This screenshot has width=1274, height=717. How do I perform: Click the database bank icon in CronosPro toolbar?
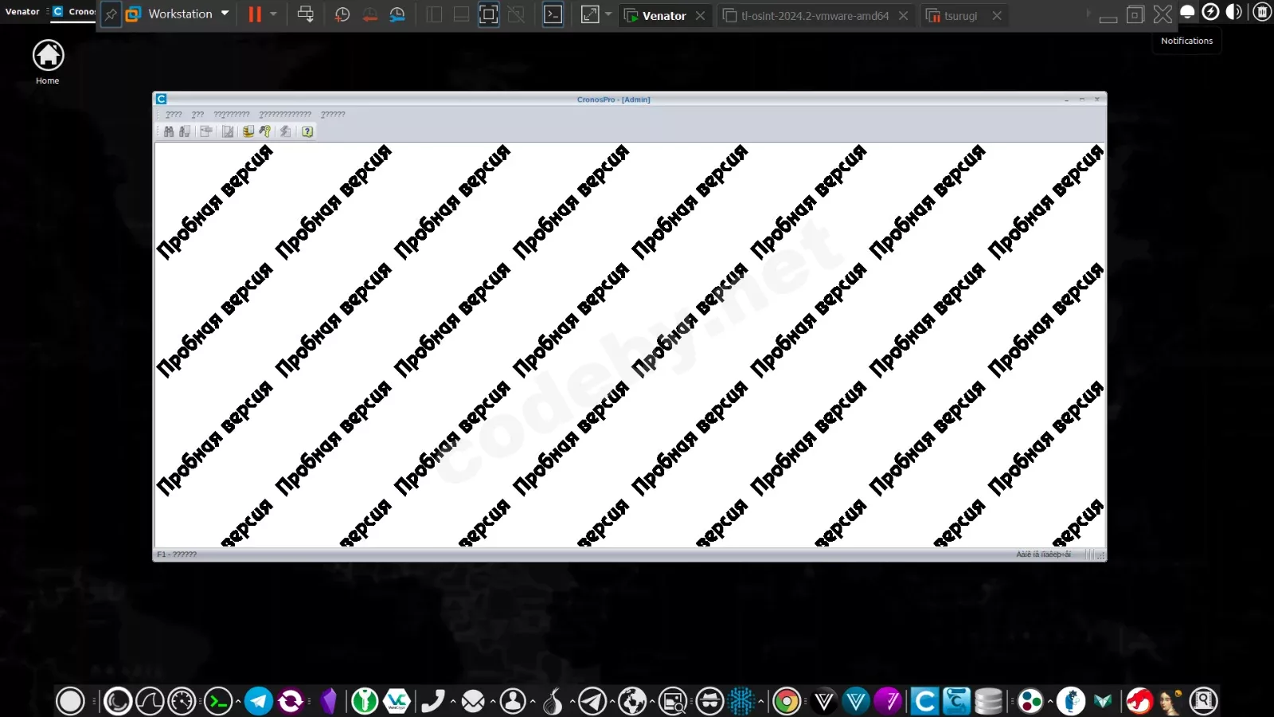(x=248, y=131)
